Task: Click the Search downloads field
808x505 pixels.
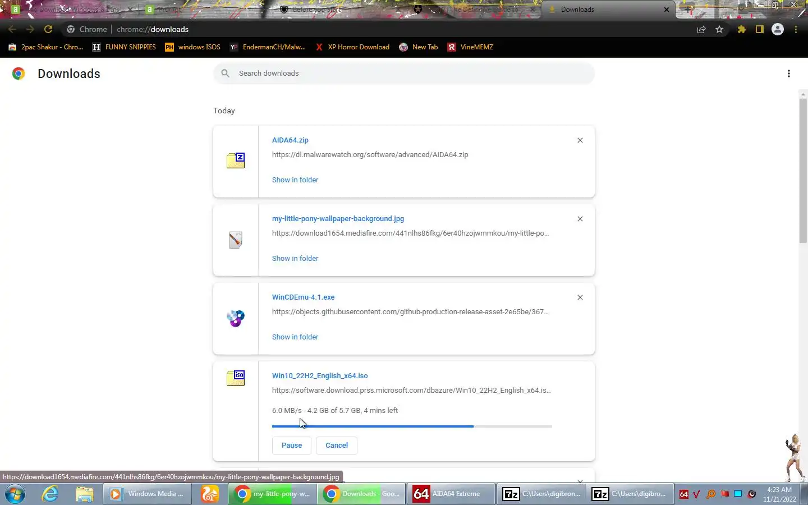Action: [404, 74]
